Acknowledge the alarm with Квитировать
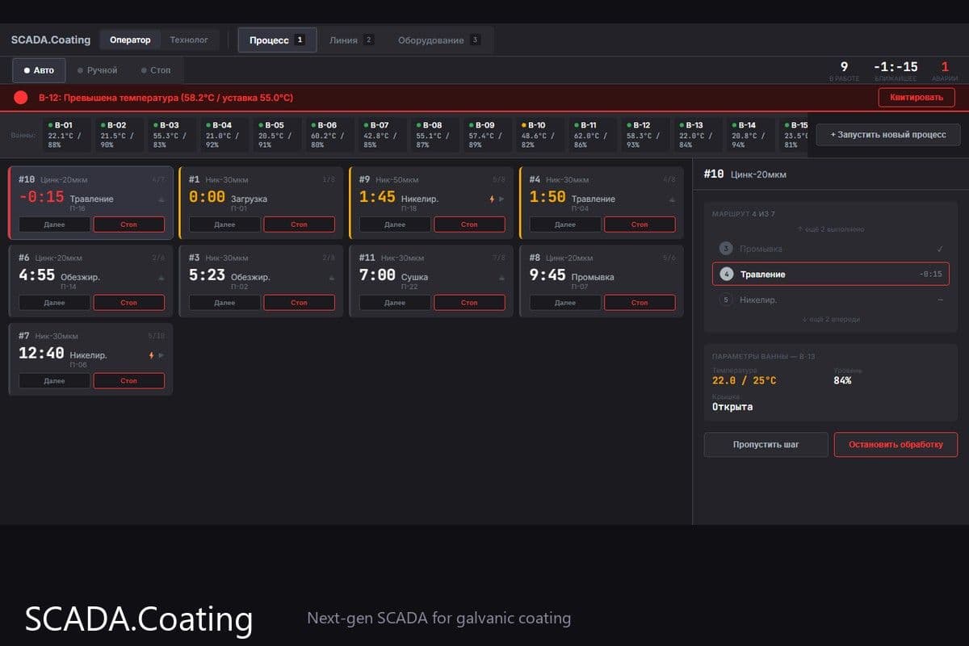Screen dimensions: 969x646 (917, 97)
